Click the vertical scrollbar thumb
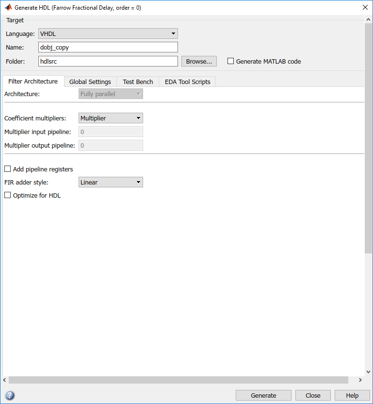Viewport: 373px width, 404px height. coord(368,138)
